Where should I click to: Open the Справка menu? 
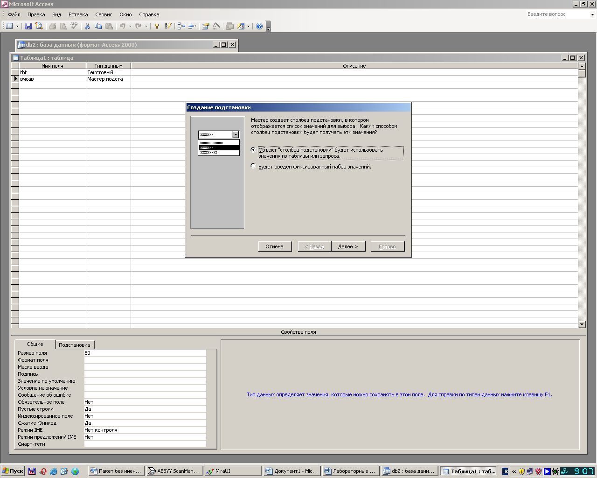tap(149, 14)
